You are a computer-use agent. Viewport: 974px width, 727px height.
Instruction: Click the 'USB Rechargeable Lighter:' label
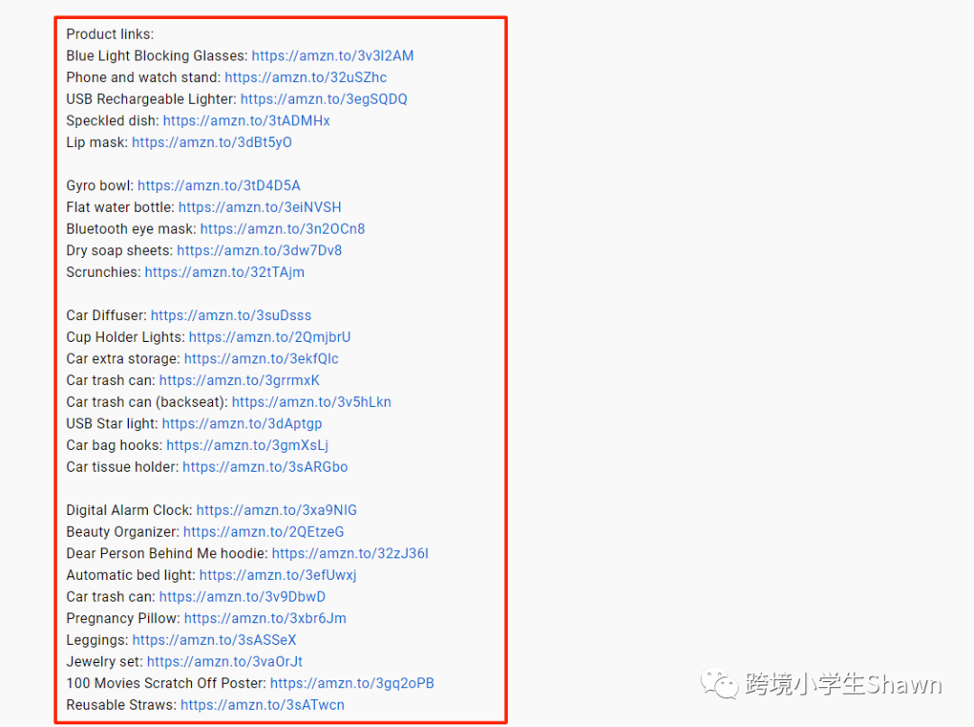(152, 99)
